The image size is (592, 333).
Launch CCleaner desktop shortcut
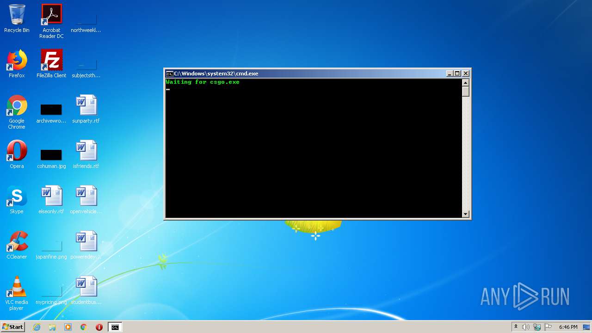[17, 245]
